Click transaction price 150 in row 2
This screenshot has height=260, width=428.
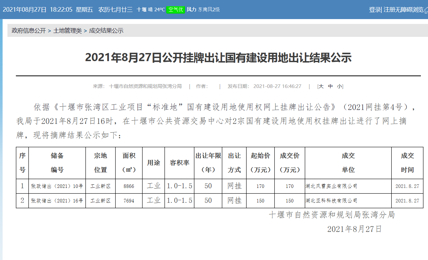click(290, 201)
